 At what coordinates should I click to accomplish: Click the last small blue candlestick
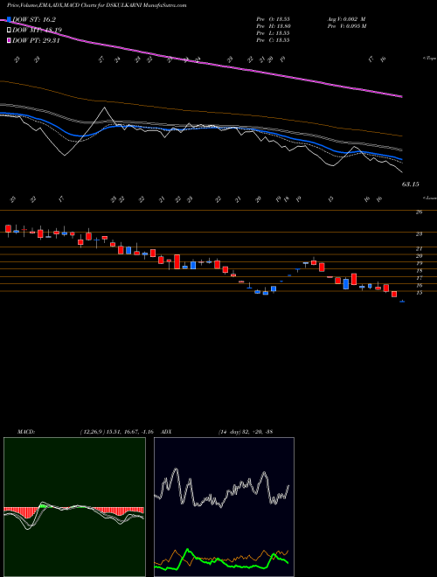point(402,302)
